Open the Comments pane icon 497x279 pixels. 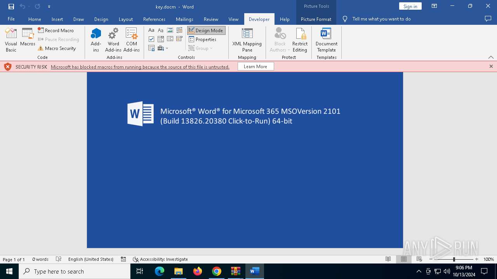[x=488, y=19]
